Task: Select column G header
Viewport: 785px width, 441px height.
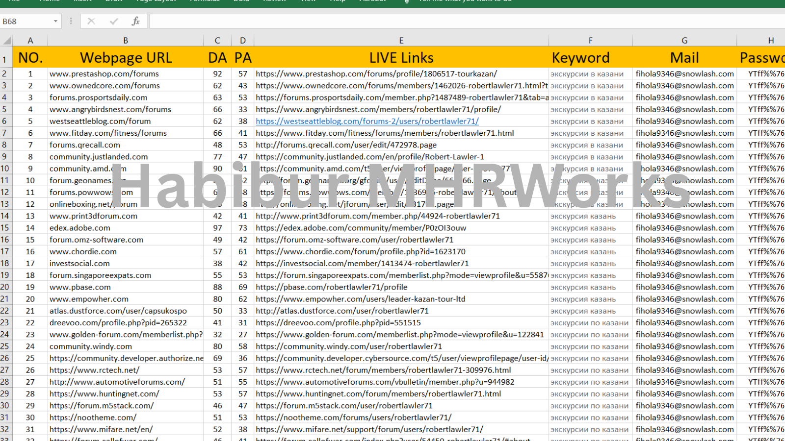Action: tap(684, 41)
